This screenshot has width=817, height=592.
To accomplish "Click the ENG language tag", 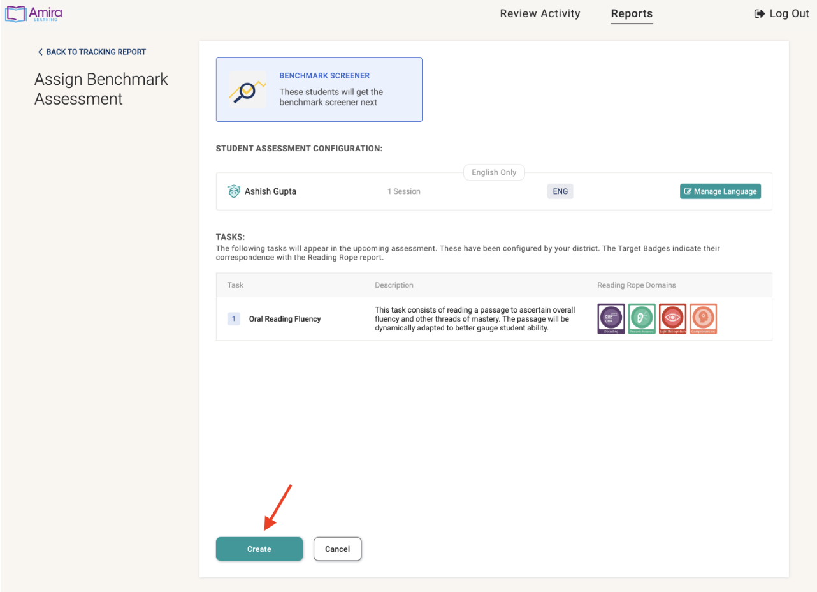I will tap(560, 191).
